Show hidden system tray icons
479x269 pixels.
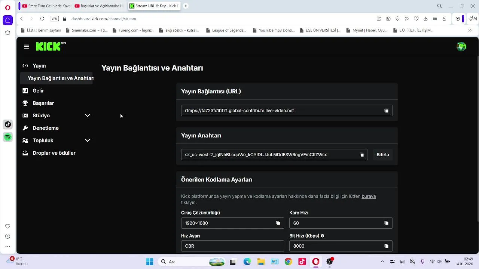click(382, 262)
